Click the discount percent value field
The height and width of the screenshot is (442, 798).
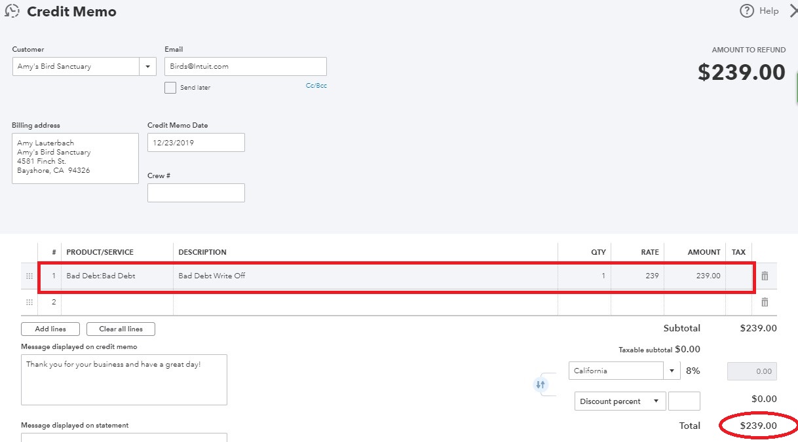[684, 401]
